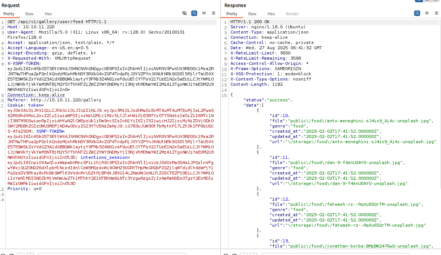Click the Priority: u=0 header

(25, 189)
